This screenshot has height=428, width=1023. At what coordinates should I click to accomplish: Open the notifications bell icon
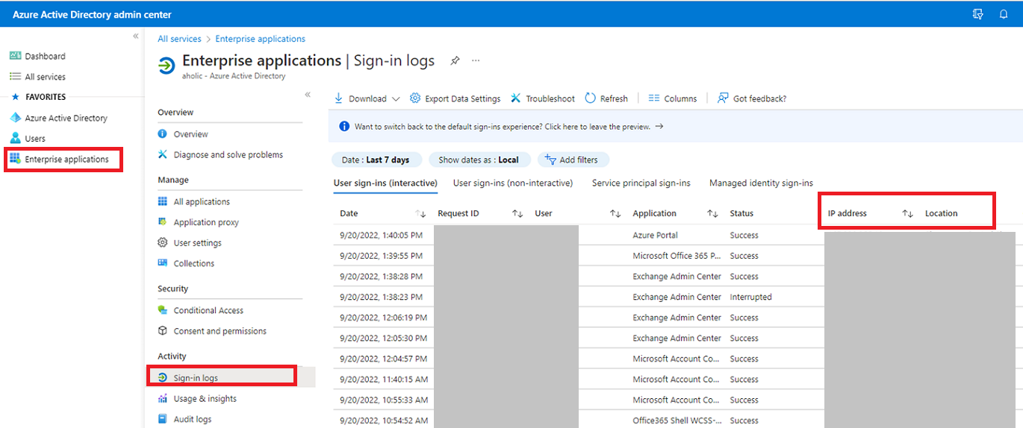pyautogui.click(x=1004, y=14)
